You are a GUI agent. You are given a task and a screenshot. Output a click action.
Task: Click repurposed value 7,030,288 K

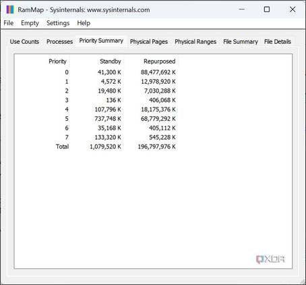click(160, 90)
